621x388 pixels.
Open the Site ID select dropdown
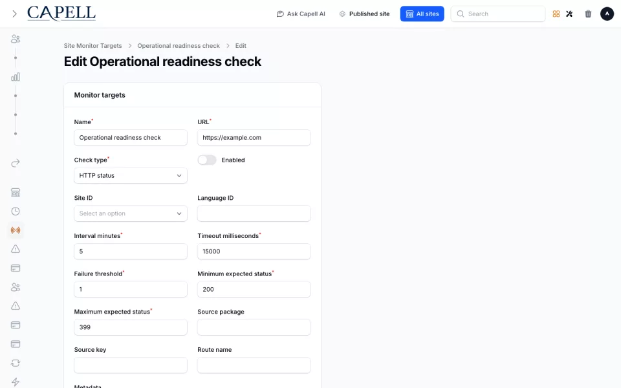131,213
